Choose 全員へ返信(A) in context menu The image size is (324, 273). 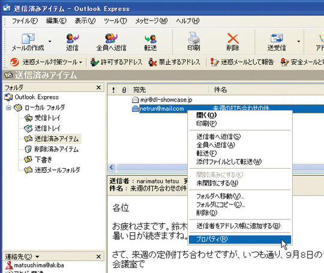tap(239, 145)
